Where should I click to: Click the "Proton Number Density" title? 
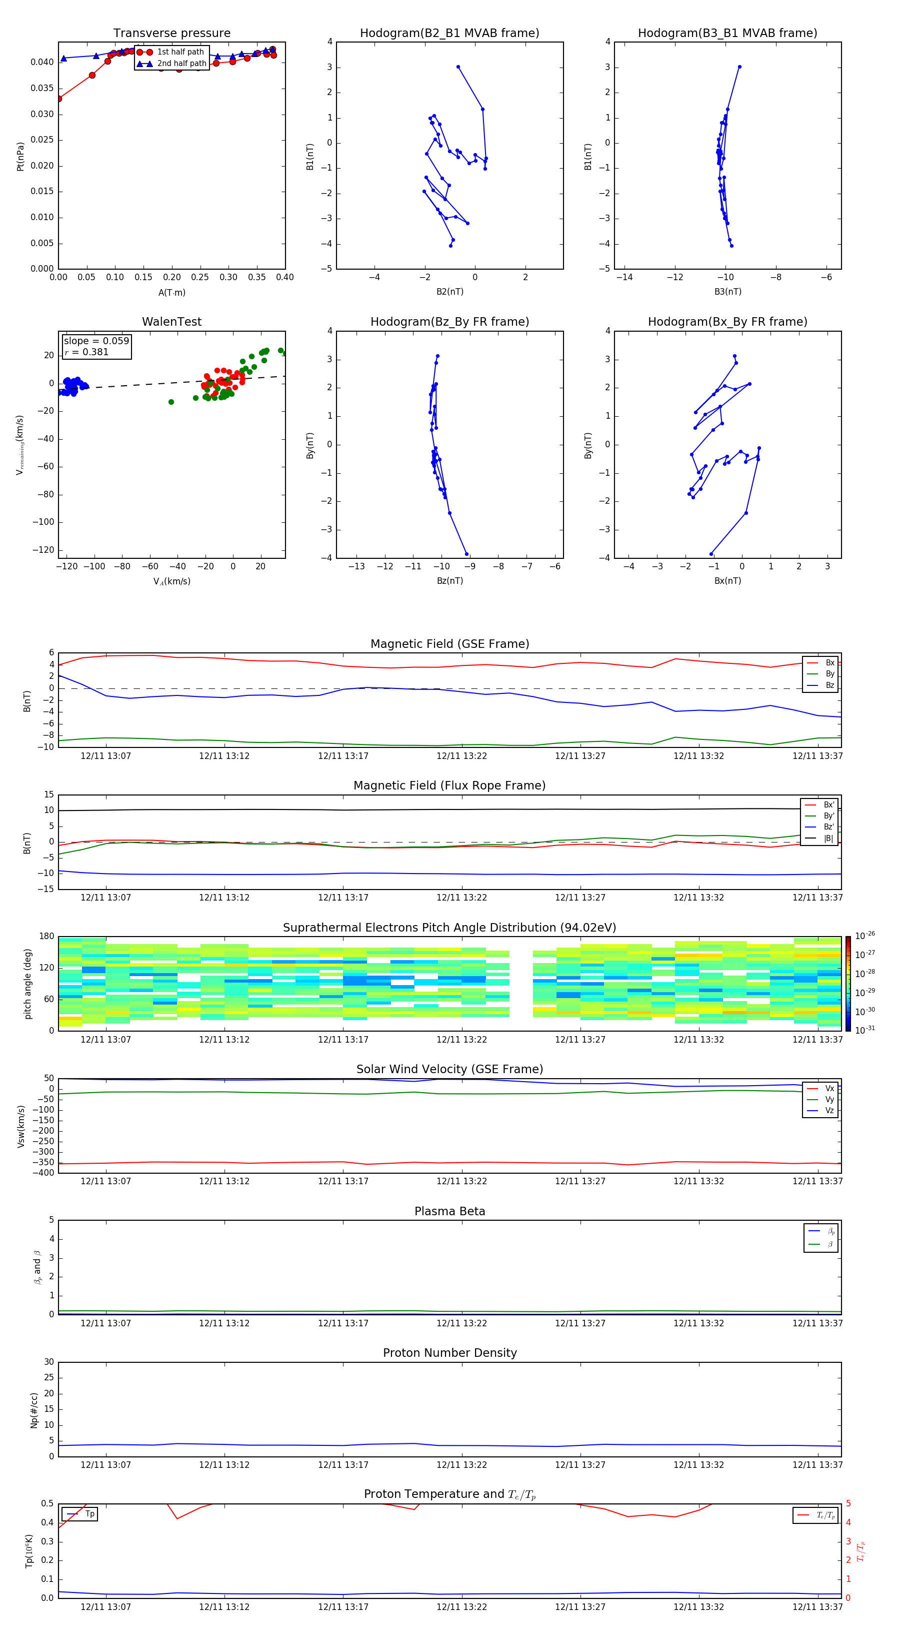449,1353
